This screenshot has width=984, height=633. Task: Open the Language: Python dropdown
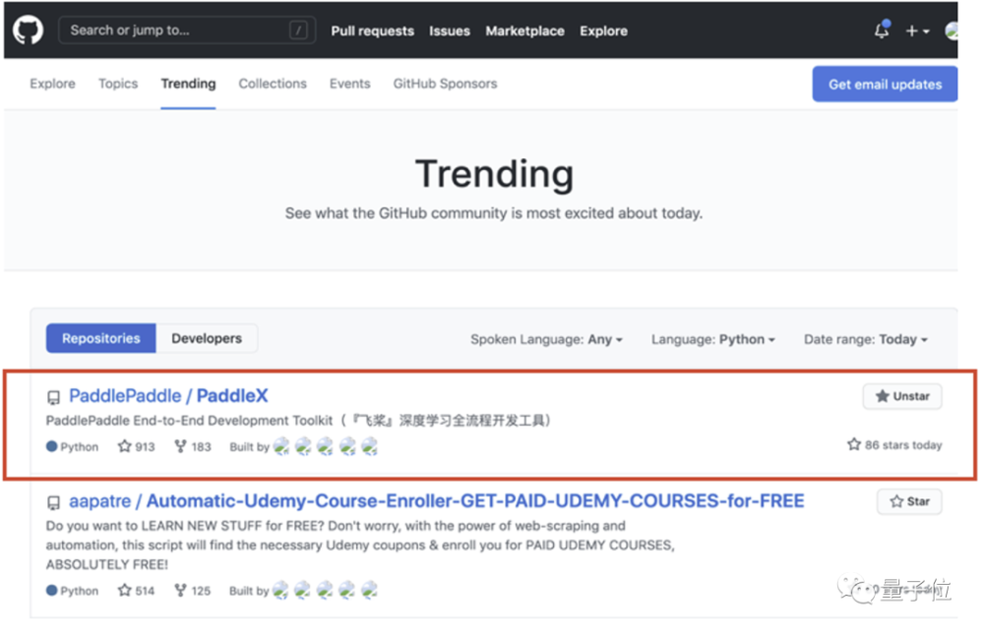pyautogui.click(x=707, y=339)
